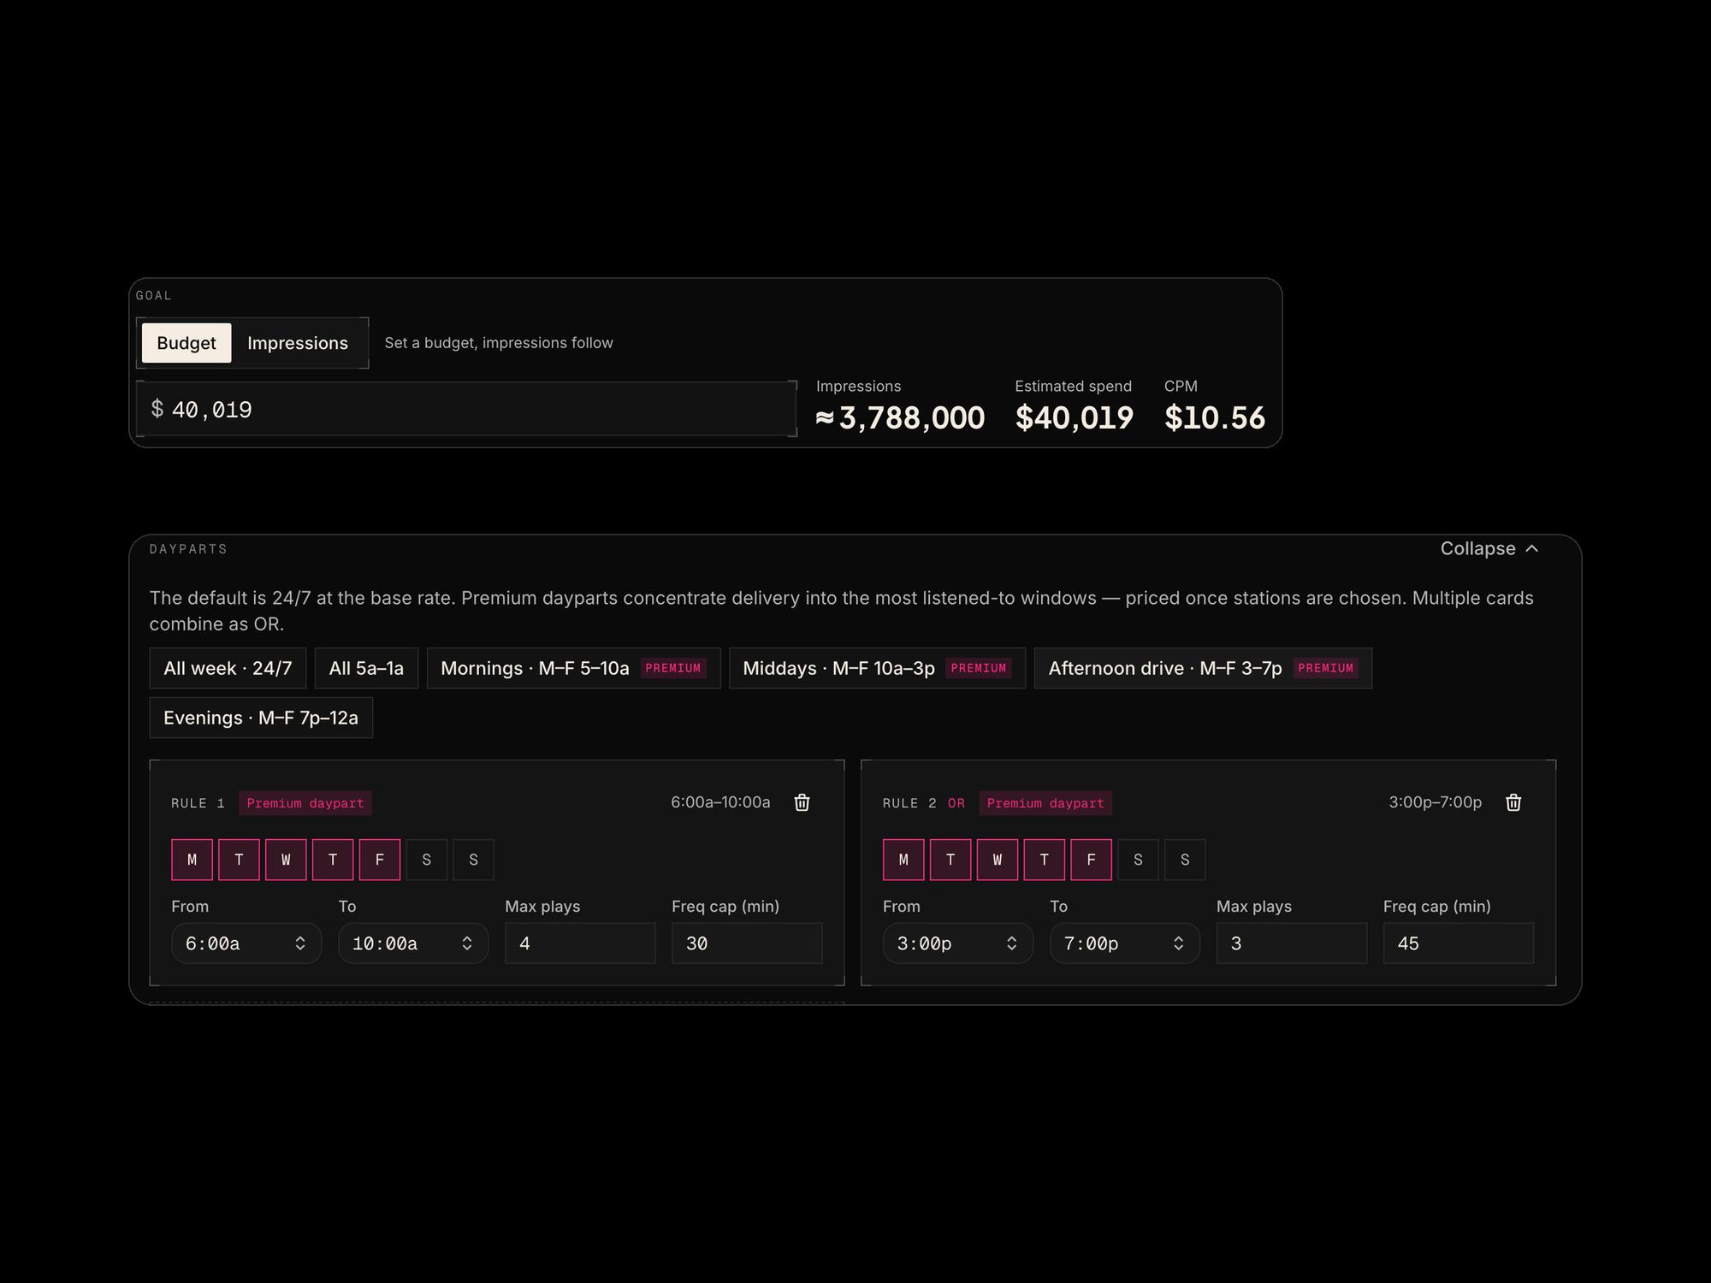Click Rule 2 Max plays field
Viewport: 1711px width, 1283px height.
pos(1292,943)
